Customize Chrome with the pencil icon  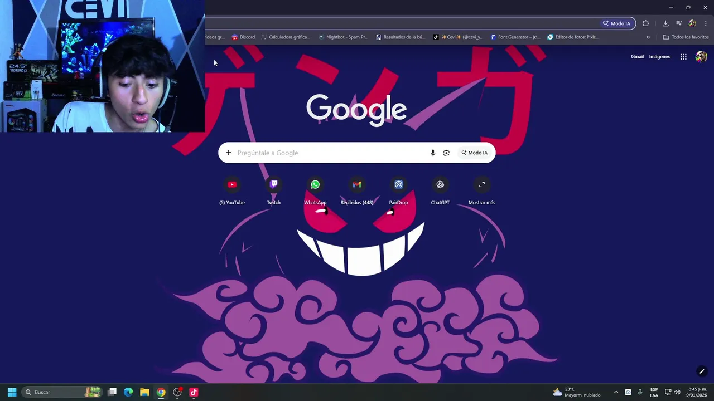pos(702,371)
